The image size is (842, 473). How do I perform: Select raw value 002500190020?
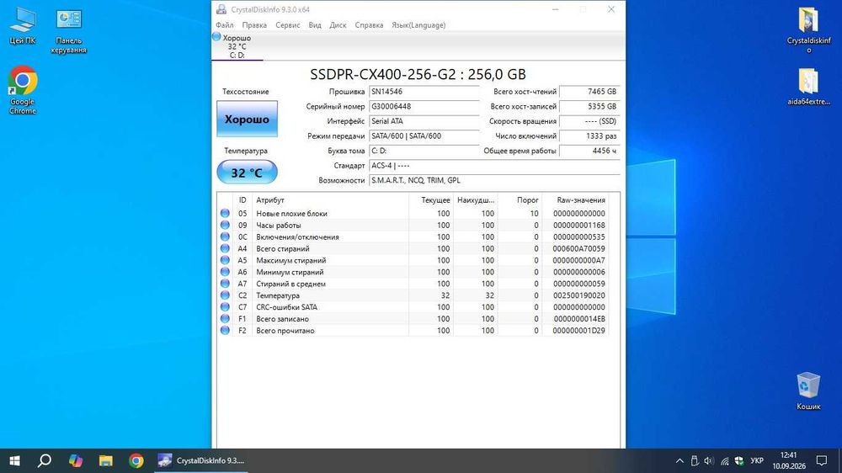coord(578,295)
